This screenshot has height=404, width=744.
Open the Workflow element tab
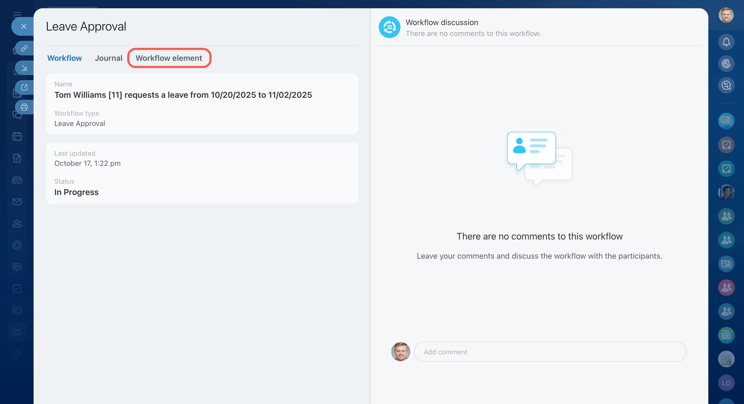tap(169, 58)
